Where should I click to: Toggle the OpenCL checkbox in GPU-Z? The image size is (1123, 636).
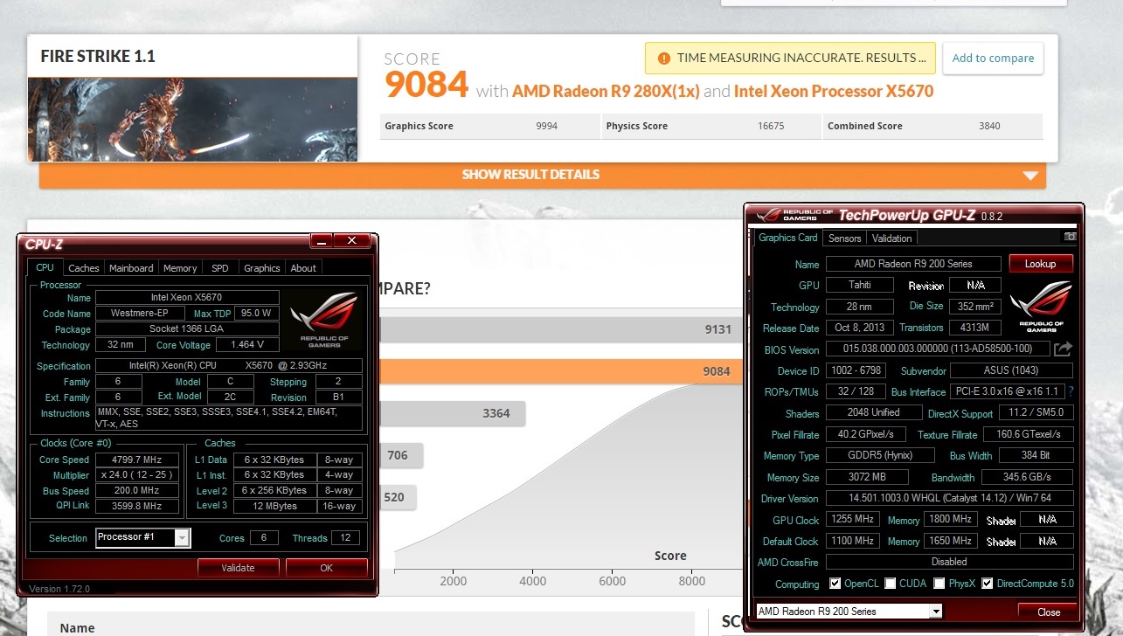pyautogui.click(x=835, y=584)
